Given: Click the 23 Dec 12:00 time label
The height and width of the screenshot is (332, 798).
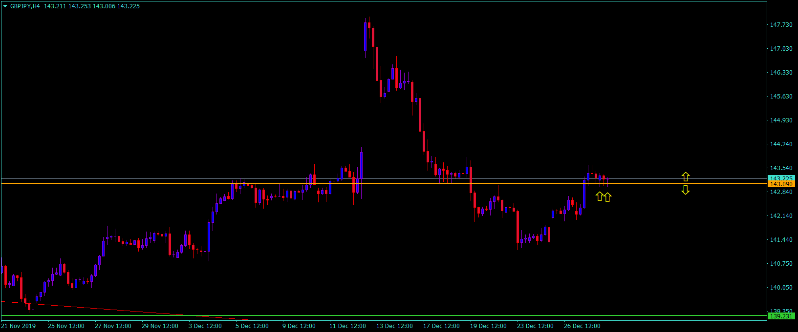Looking at the screenshot, I should pos(535,326).
